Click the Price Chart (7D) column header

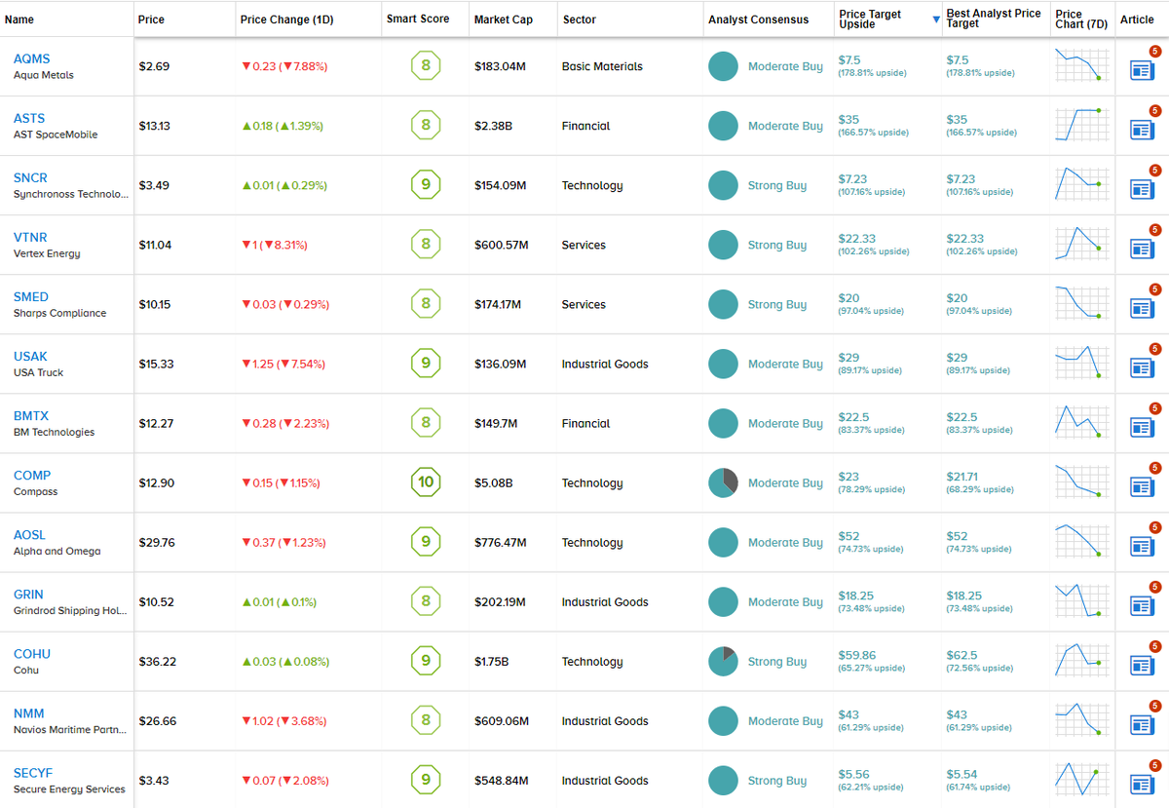[x=1079, y=19]
